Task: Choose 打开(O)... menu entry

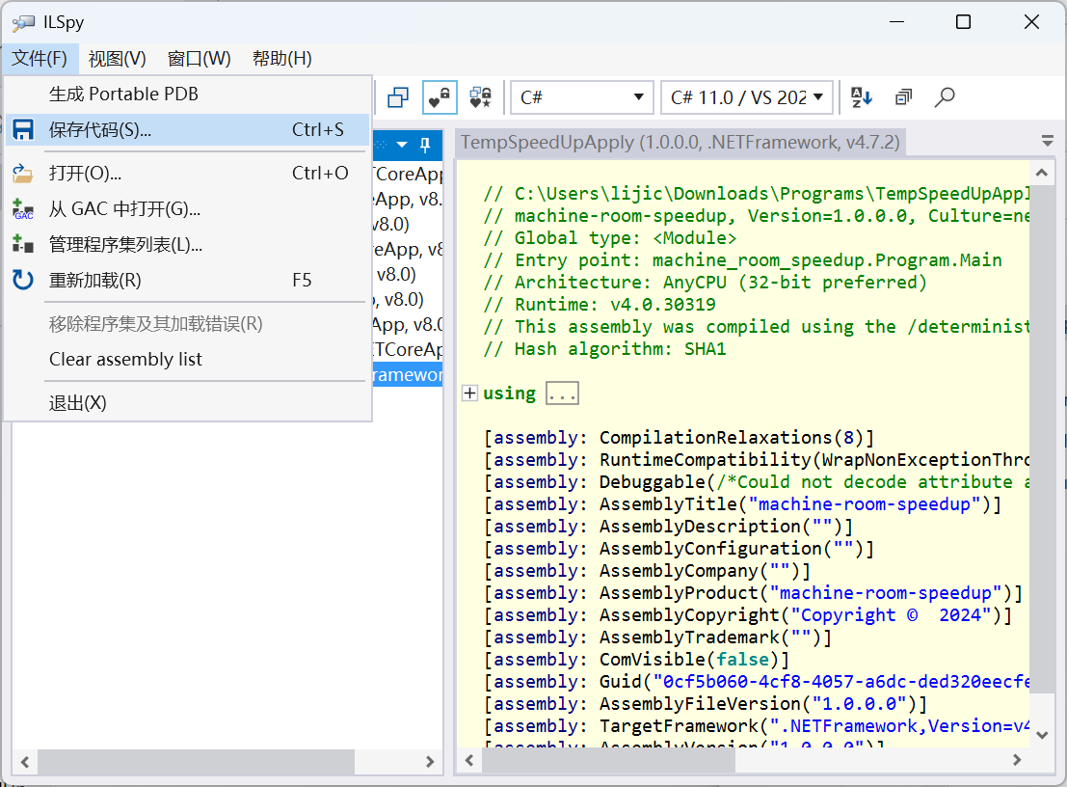Action: click(188, 174)
